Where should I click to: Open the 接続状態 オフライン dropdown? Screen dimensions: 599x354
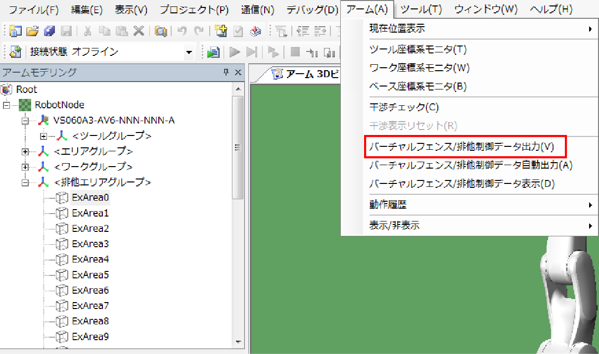(188, 52)
